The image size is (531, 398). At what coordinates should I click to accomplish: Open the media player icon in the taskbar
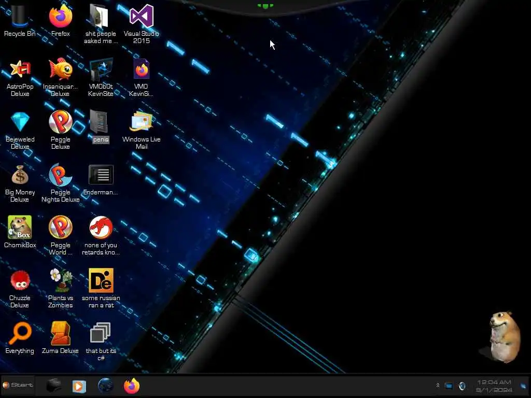point(79,386)
